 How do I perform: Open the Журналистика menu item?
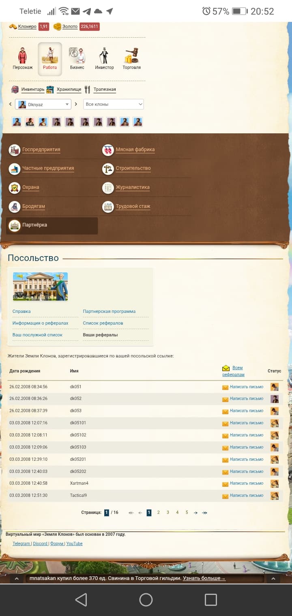pyautogui.click(x=132, y=187)
